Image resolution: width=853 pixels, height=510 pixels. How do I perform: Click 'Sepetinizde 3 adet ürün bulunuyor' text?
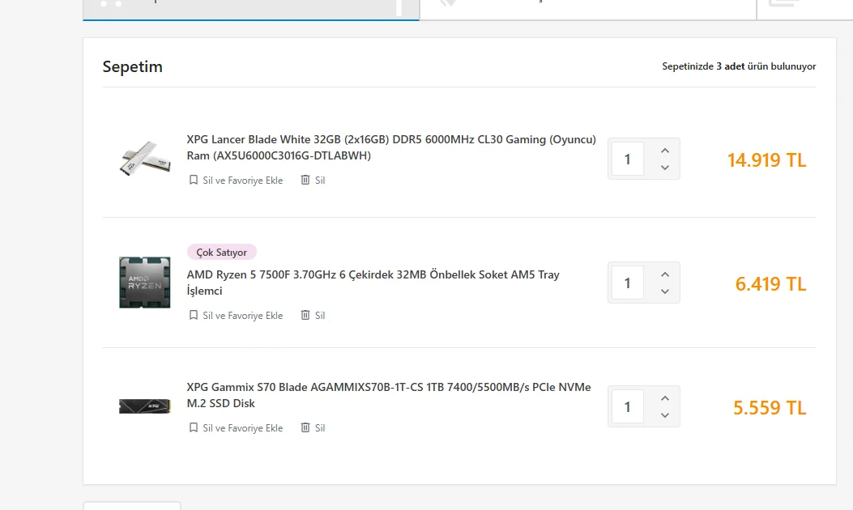pyautogui.click(x=739, y=66)
